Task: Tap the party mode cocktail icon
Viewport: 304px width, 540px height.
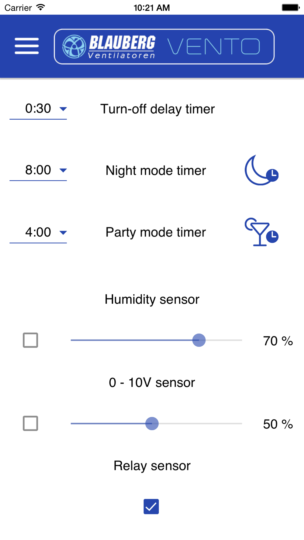Action: 261,232
